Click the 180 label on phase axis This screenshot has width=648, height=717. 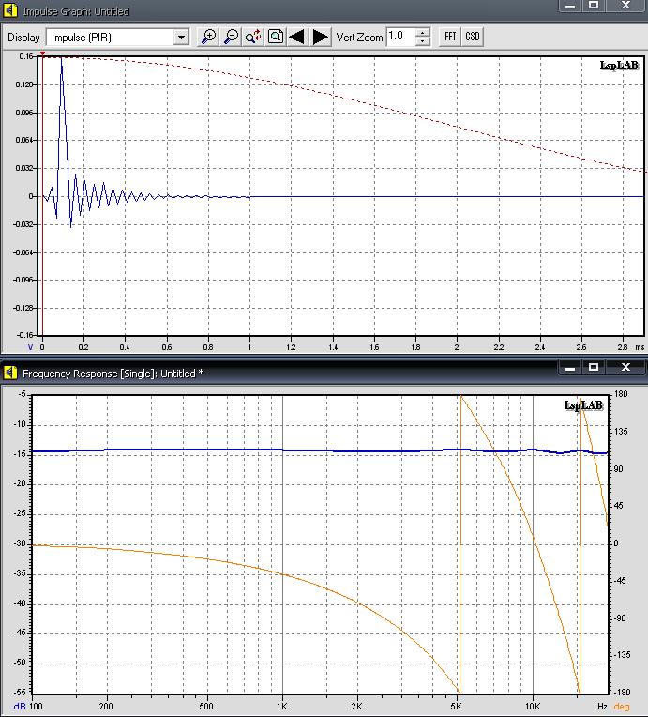(621, 394)
